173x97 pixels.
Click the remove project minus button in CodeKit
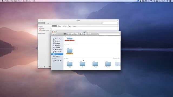coord(42,67)
